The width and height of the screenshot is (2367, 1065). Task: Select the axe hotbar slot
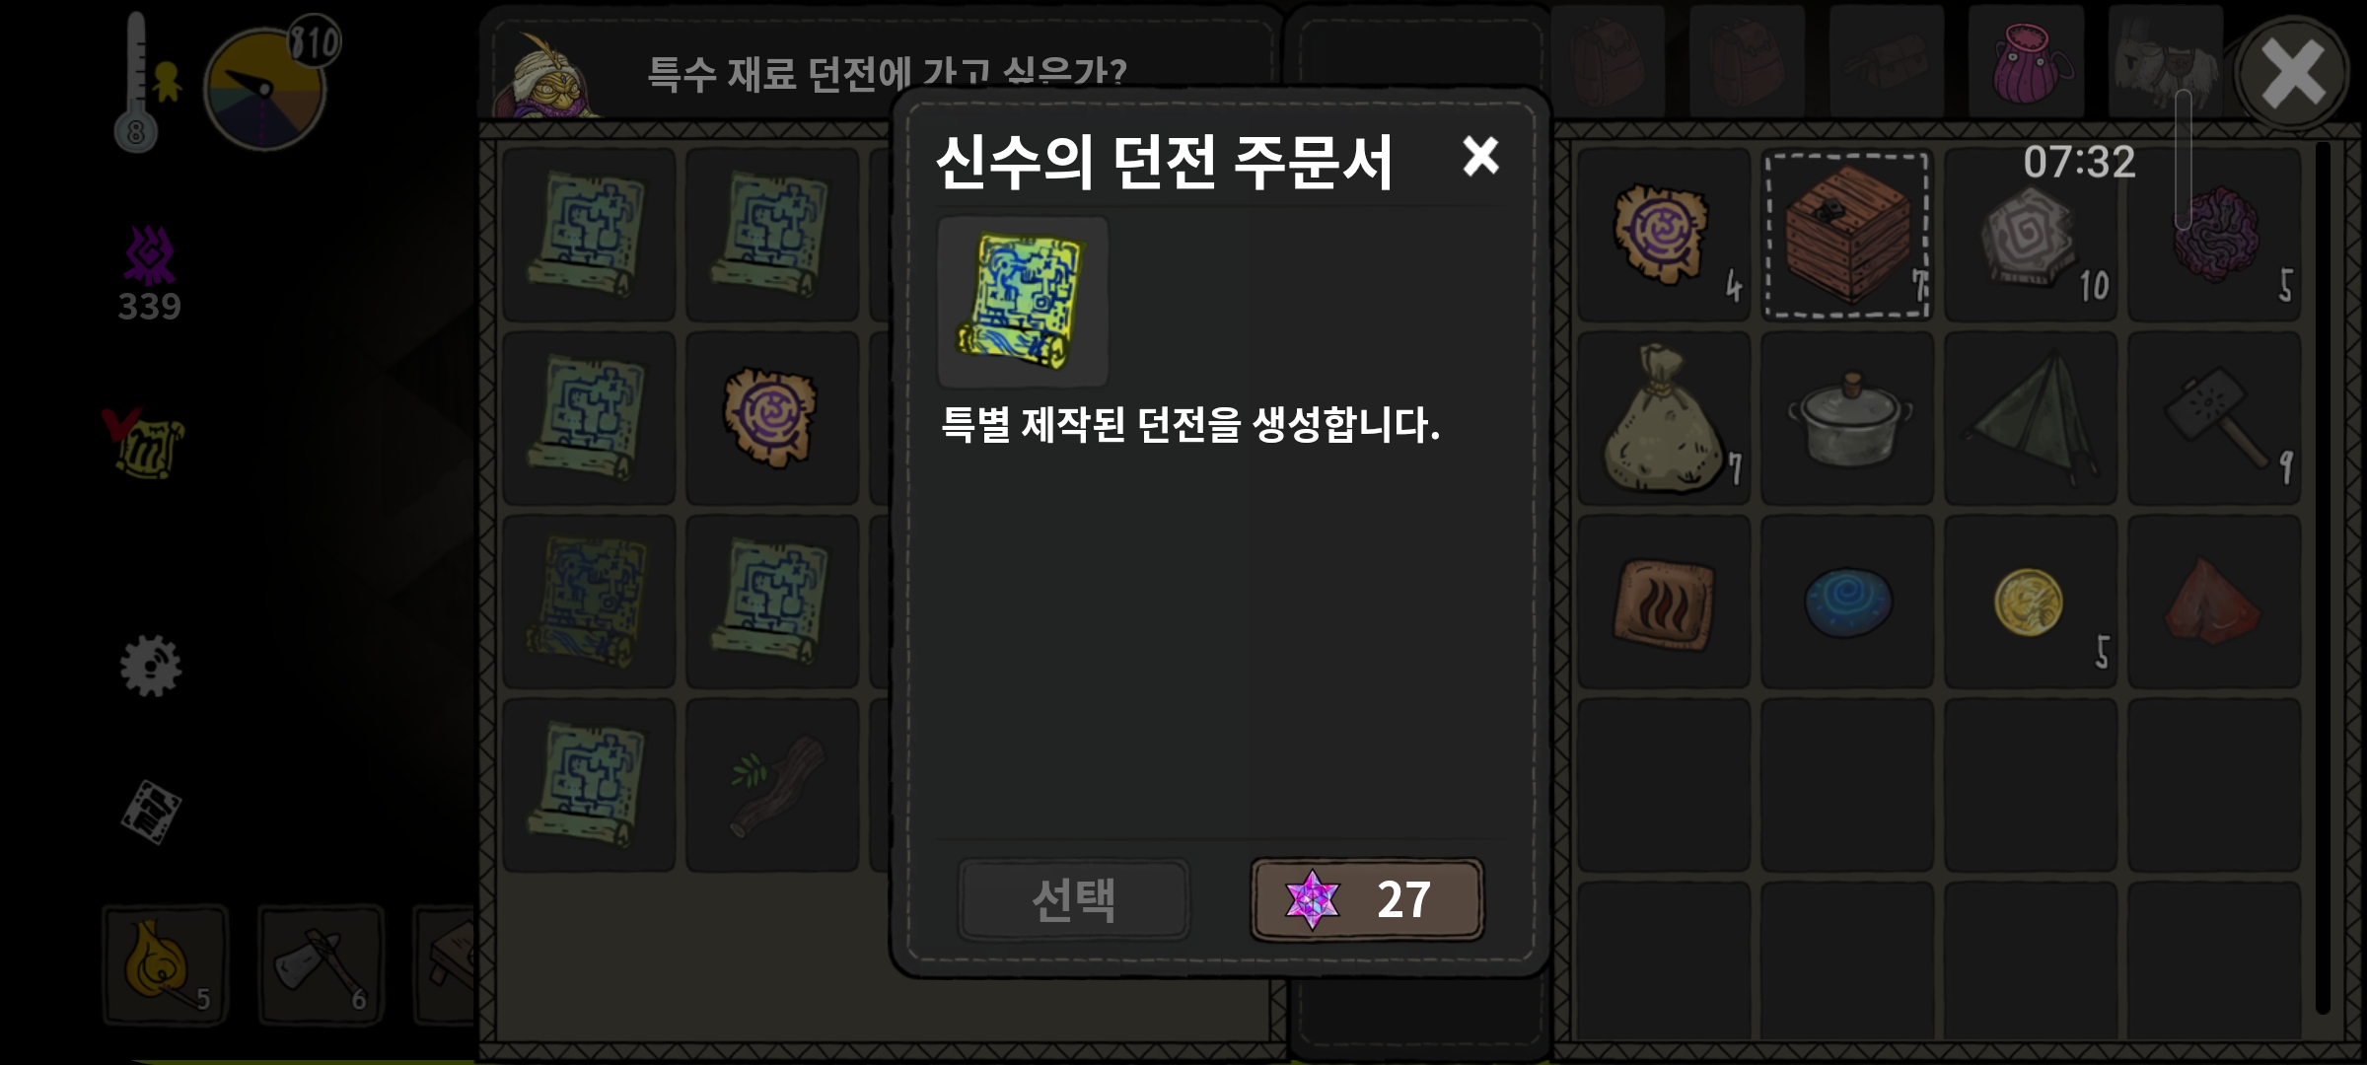320,963
